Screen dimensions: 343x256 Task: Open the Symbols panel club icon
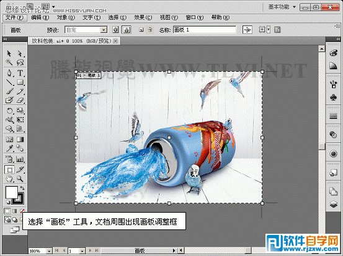click(x=333, y=97)
